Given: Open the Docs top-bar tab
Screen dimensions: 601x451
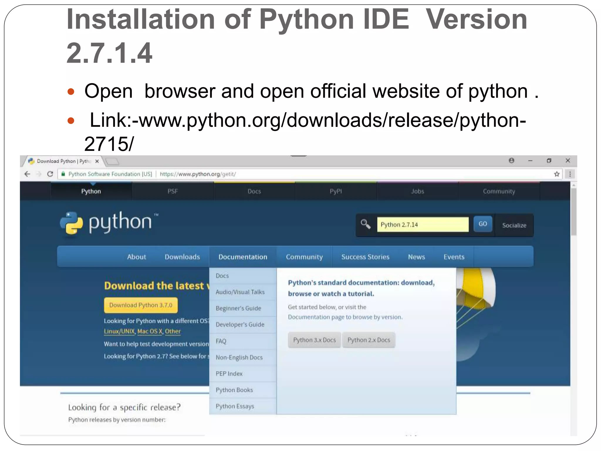Looking at the screenshot, I should pos(254,191).
